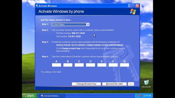Click the Step 4 label
The height and width of the screenshot is (98, 175).
point(45,57)
